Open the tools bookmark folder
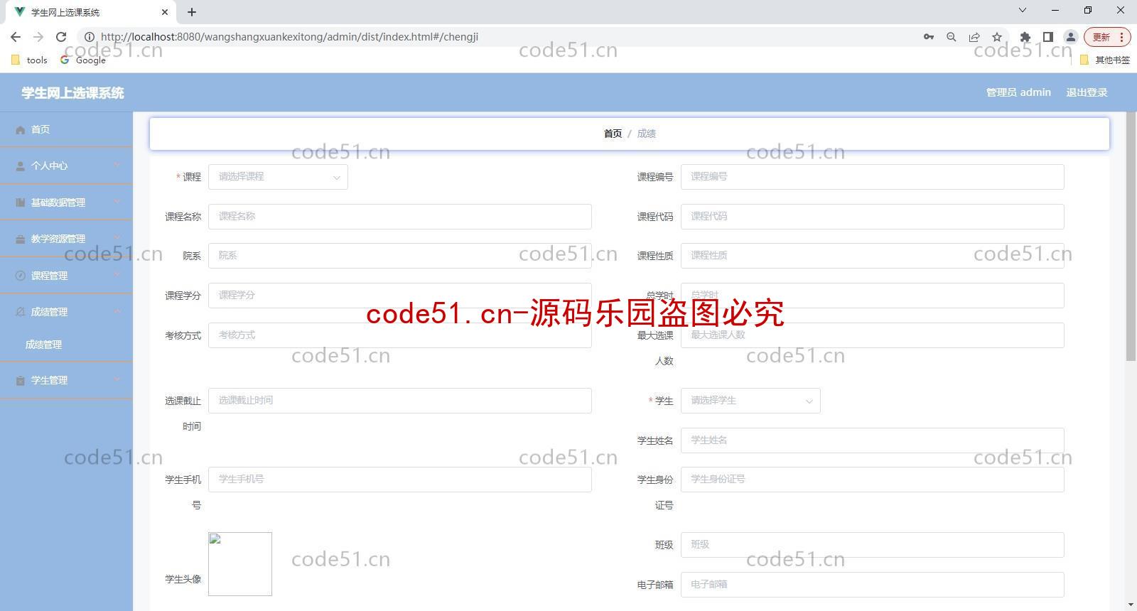1137x611 pixels. 29,60
